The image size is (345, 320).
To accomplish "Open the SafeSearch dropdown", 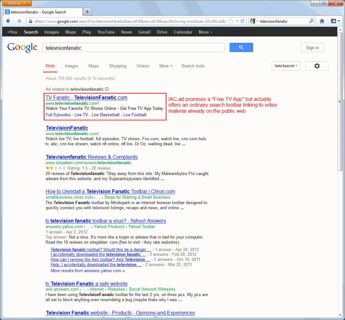I will point(286,66).
